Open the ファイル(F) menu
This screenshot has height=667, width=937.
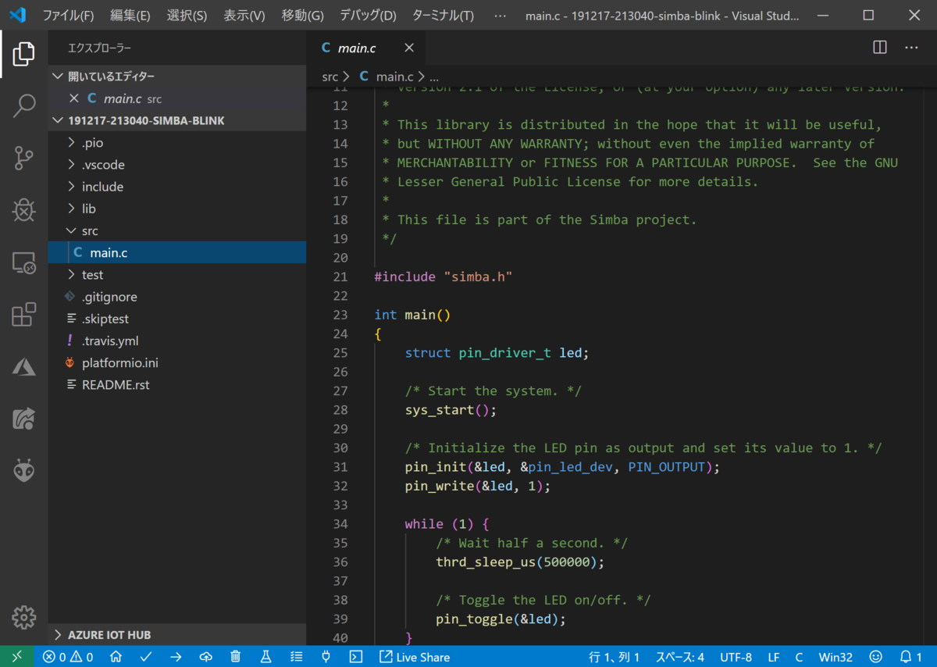(68, 16)
